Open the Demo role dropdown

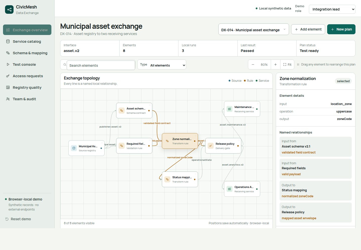(332, 9)
